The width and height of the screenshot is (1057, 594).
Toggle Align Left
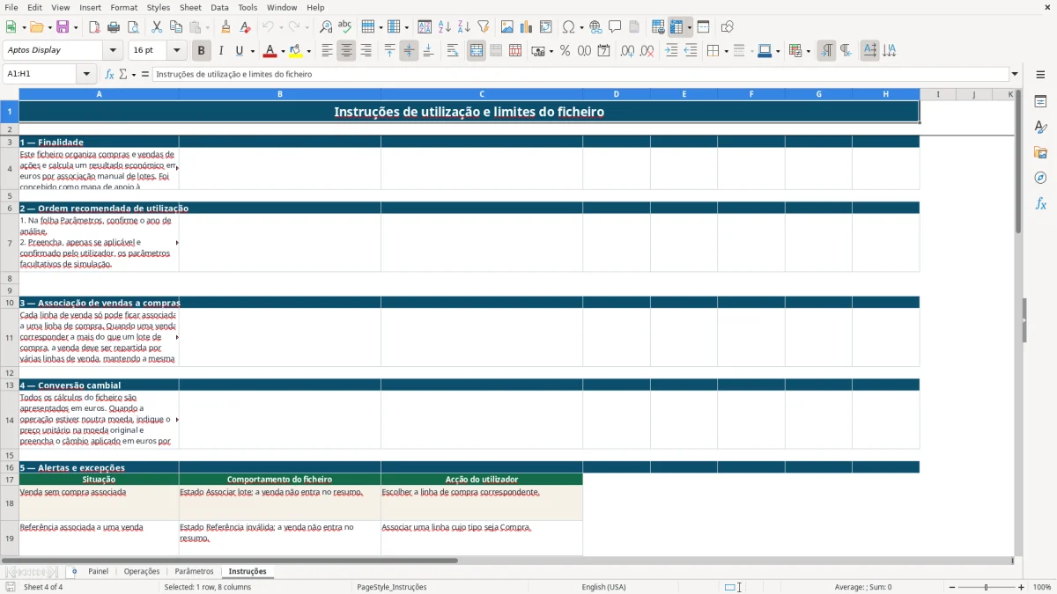point(327,51)
